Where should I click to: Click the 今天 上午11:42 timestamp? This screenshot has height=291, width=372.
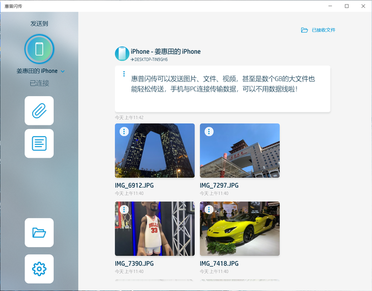point(129,118)
